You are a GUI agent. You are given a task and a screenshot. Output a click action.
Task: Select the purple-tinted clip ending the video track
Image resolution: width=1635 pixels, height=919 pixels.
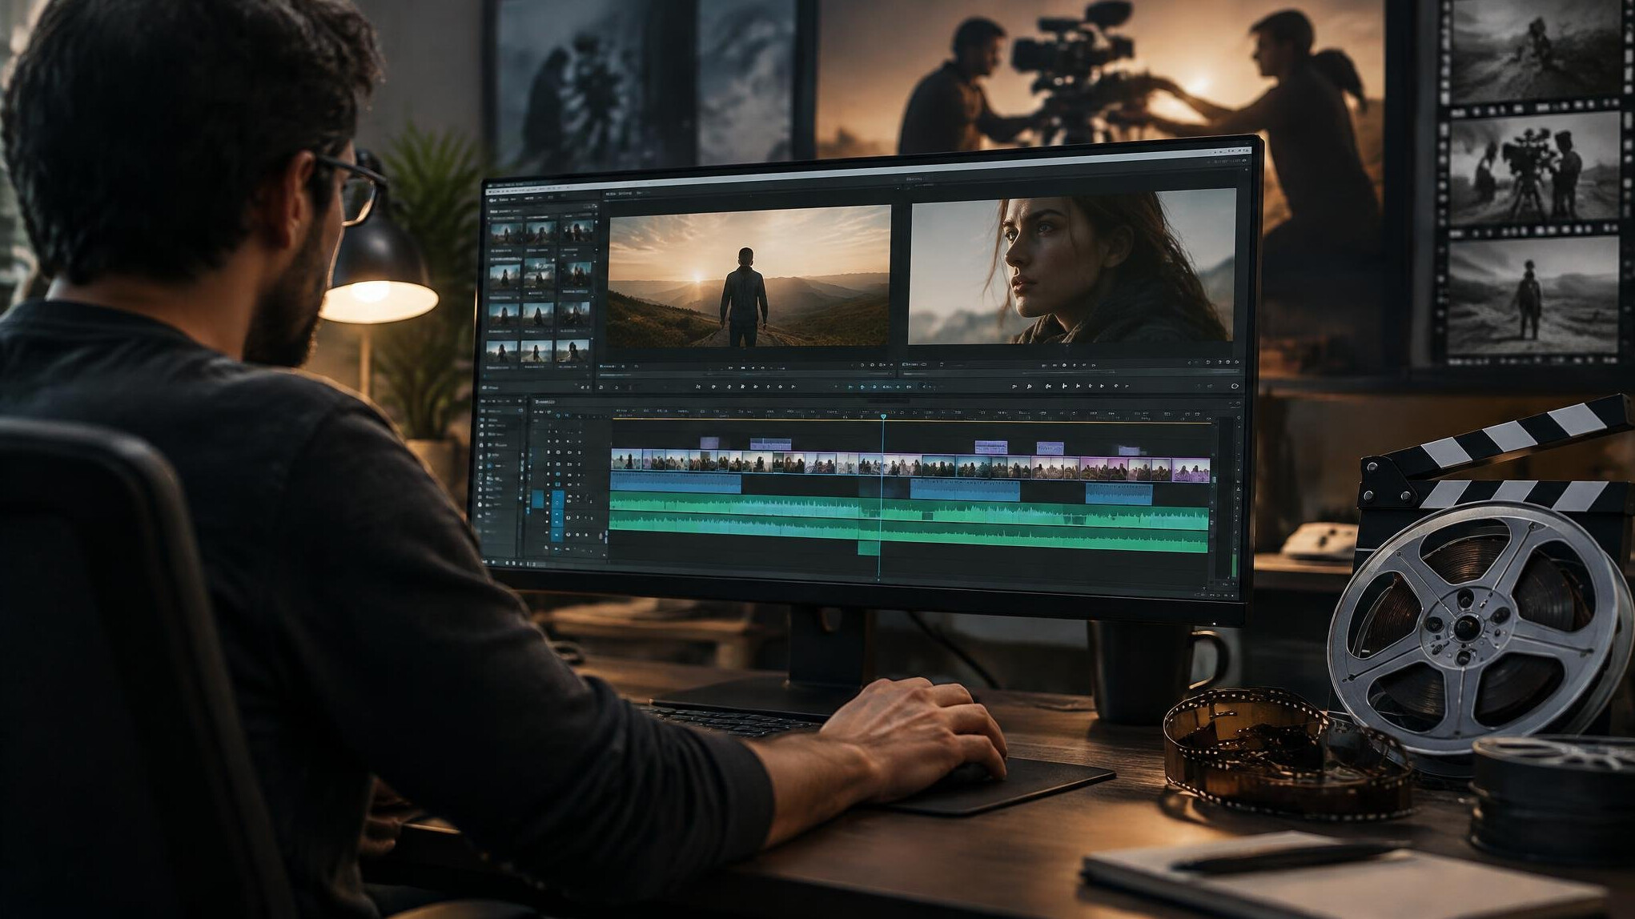click(x=1191, y=469)
